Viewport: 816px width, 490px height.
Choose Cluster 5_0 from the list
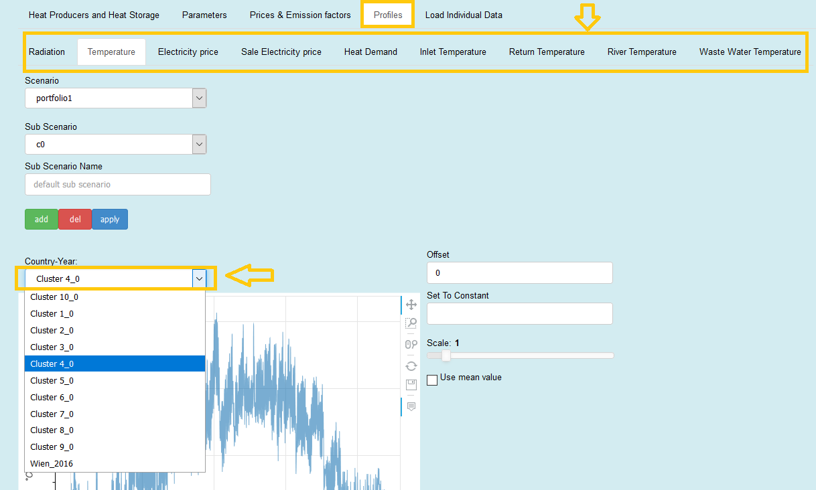115,381
